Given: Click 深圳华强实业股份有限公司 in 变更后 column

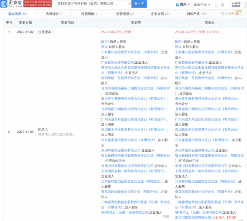Looking at the screenshot, I should coord(194,150).
